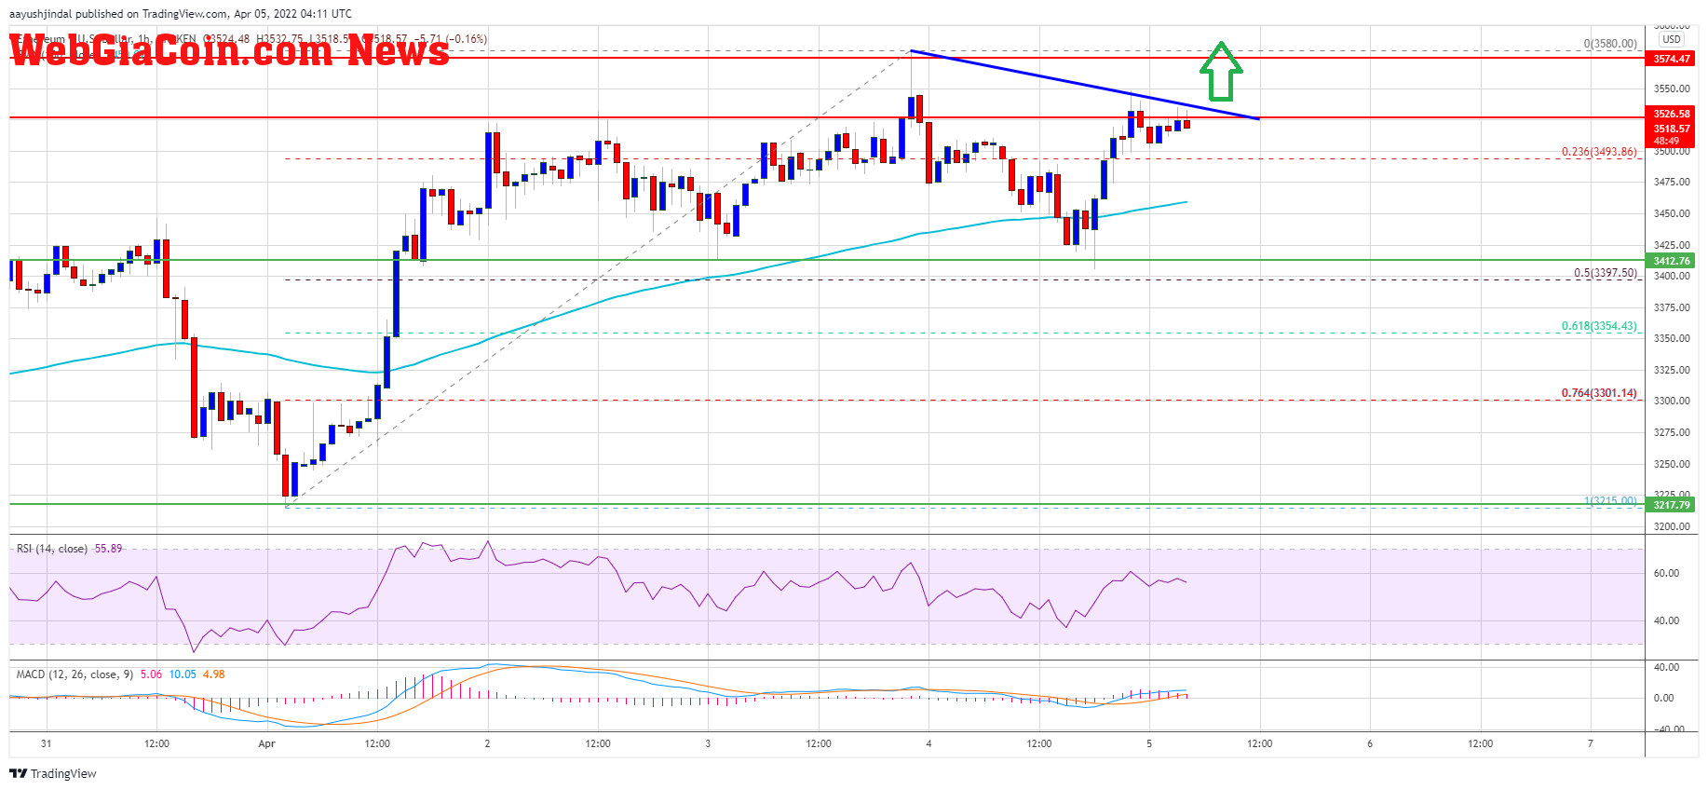Screen dimensions: 1708x790
Task: Click the current price label 3518.57
Action: click(x=1672, y=129)
